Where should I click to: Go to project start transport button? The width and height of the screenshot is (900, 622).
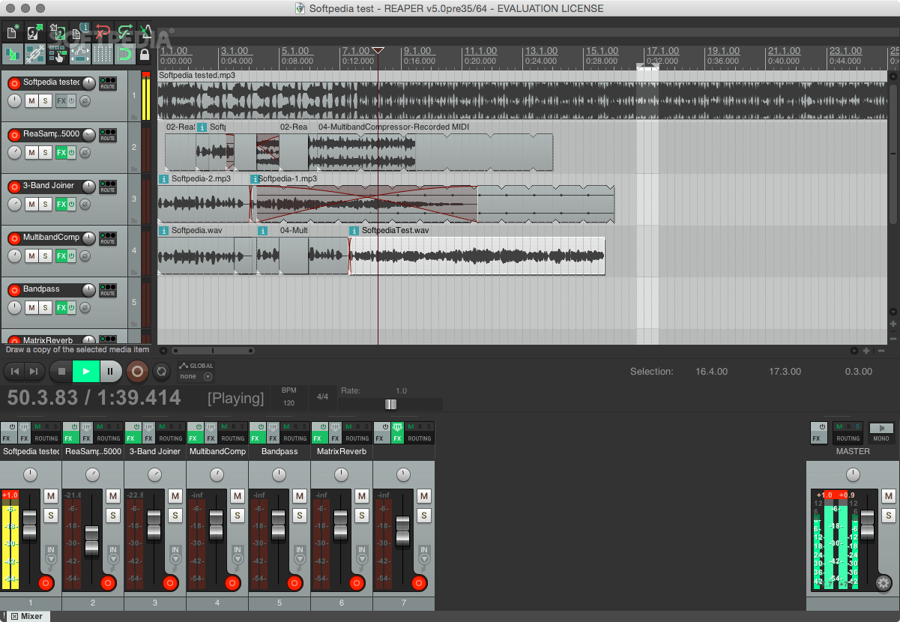14,370
